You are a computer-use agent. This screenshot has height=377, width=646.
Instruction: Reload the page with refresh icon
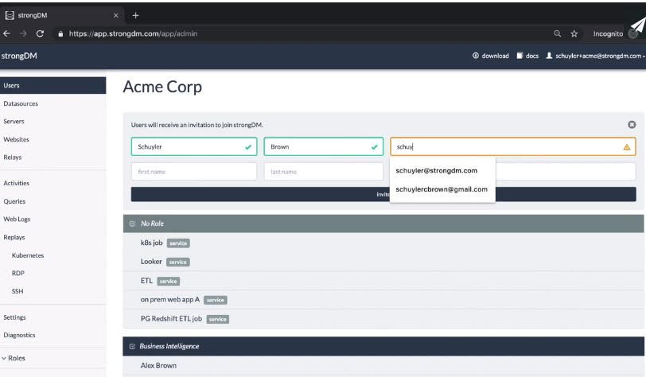tap(40, 33)
